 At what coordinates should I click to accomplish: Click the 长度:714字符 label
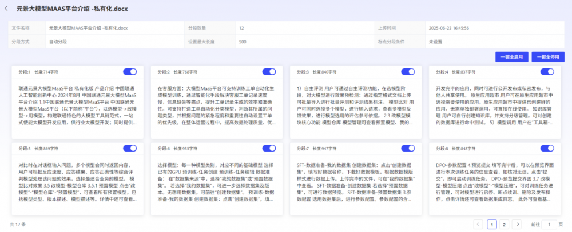[x=46, y=72]
